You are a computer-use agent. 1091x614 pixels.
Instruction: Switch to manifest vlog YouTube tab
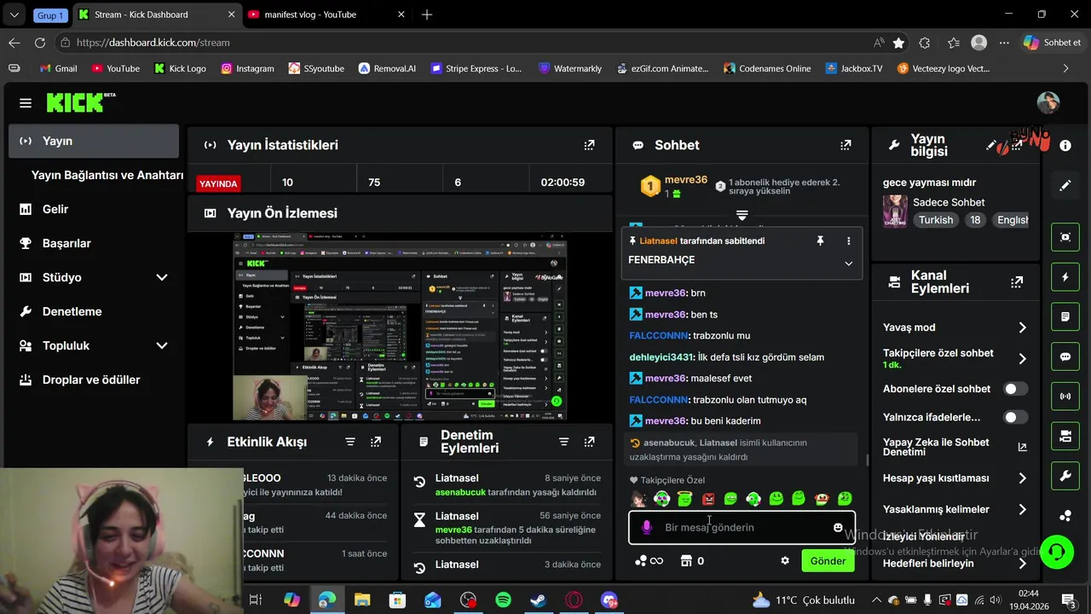[326, 14]
